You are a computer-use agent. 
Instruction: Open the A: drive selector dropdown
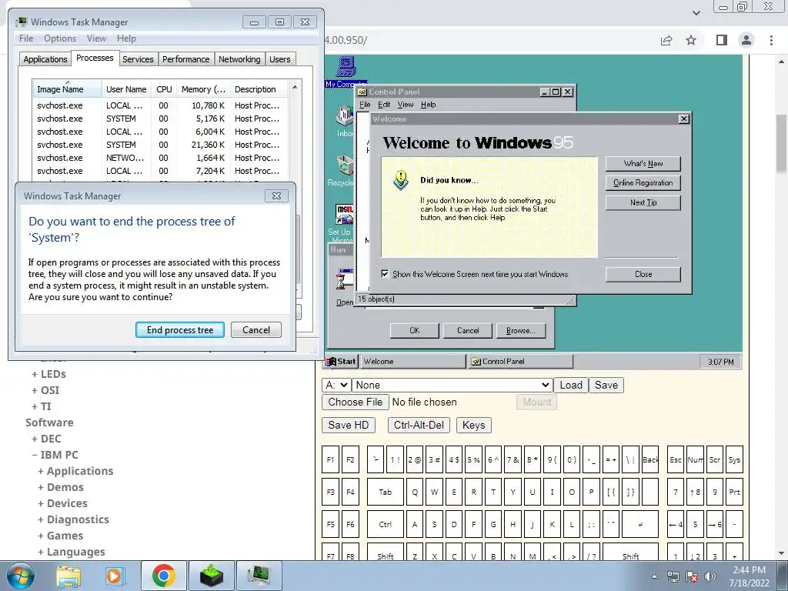[336, 385]
